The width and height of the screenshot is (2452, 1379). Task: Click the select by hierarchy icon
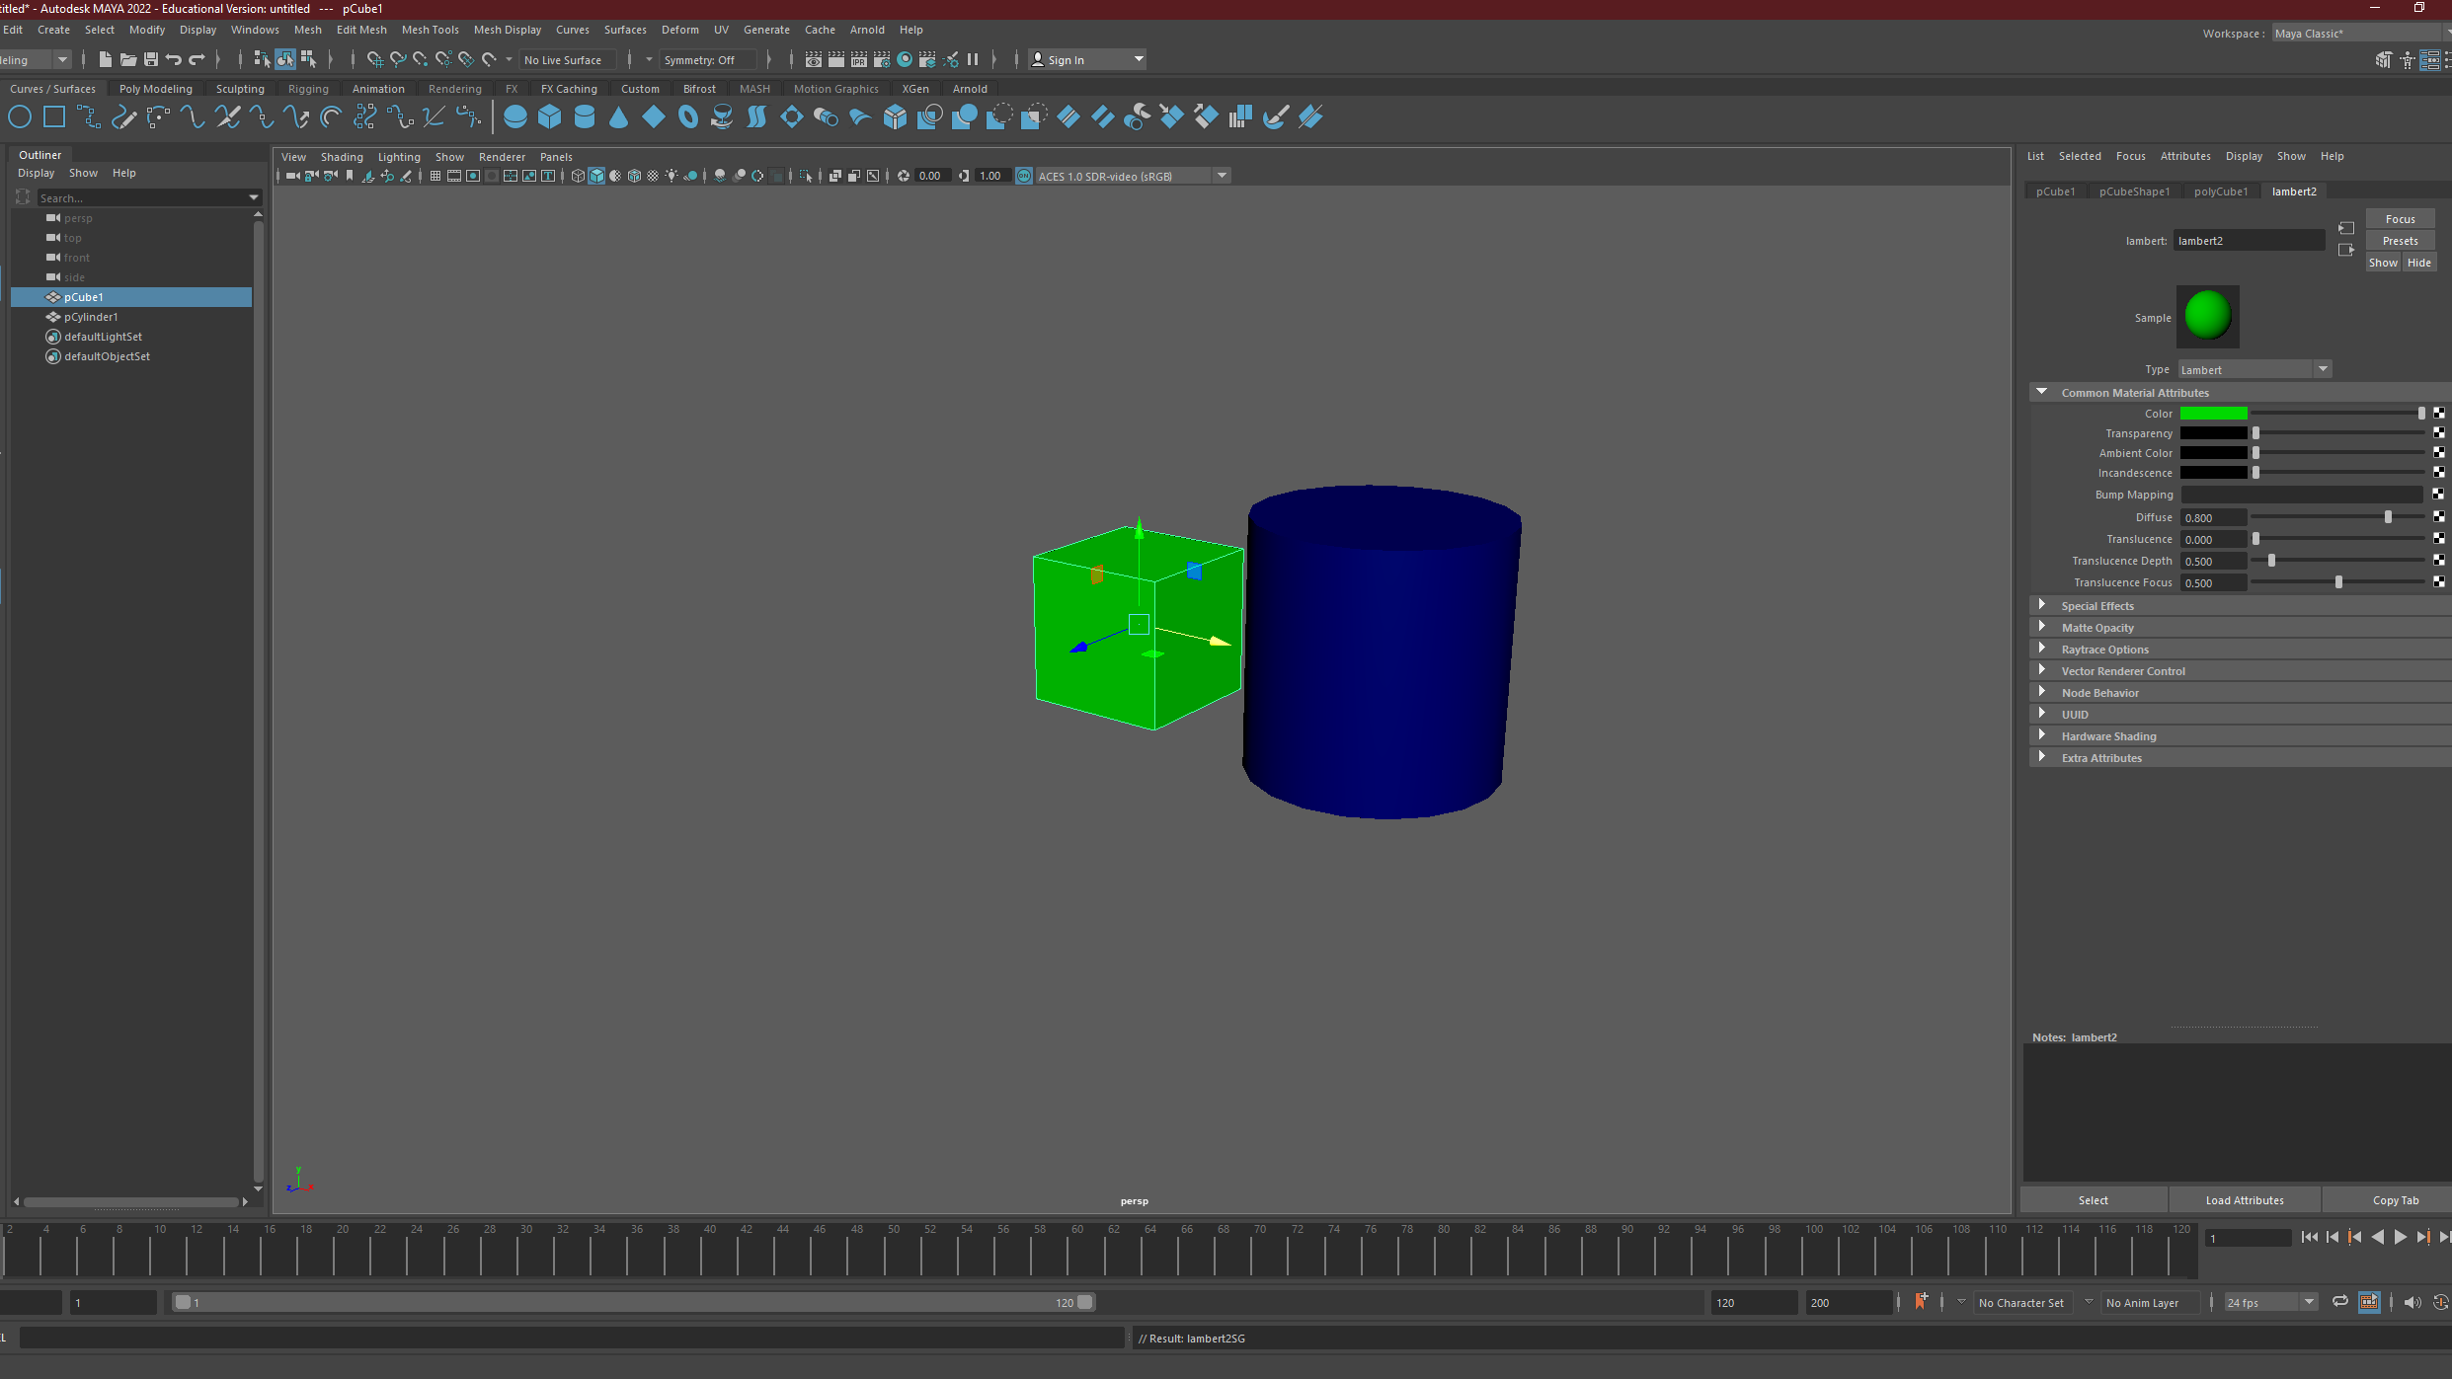click(x=262, y=59)
